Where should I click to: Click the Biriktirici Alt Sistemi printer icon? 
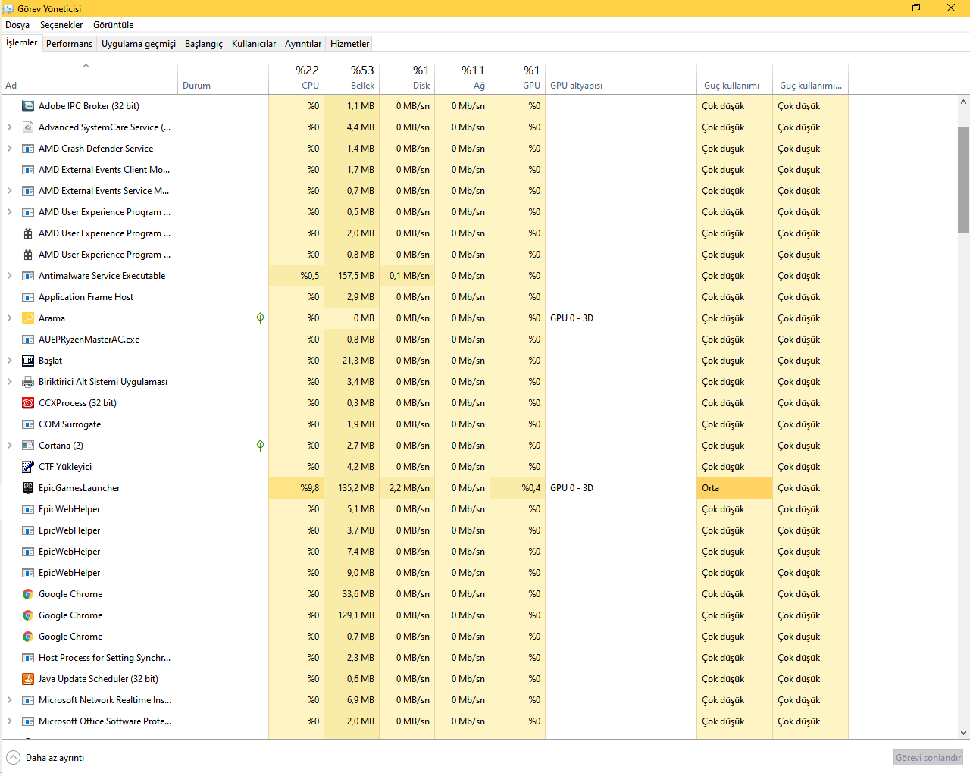pos(28,382)
